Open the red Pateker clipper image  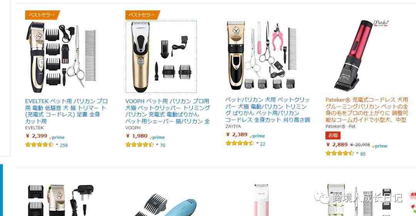pos(361,54)
